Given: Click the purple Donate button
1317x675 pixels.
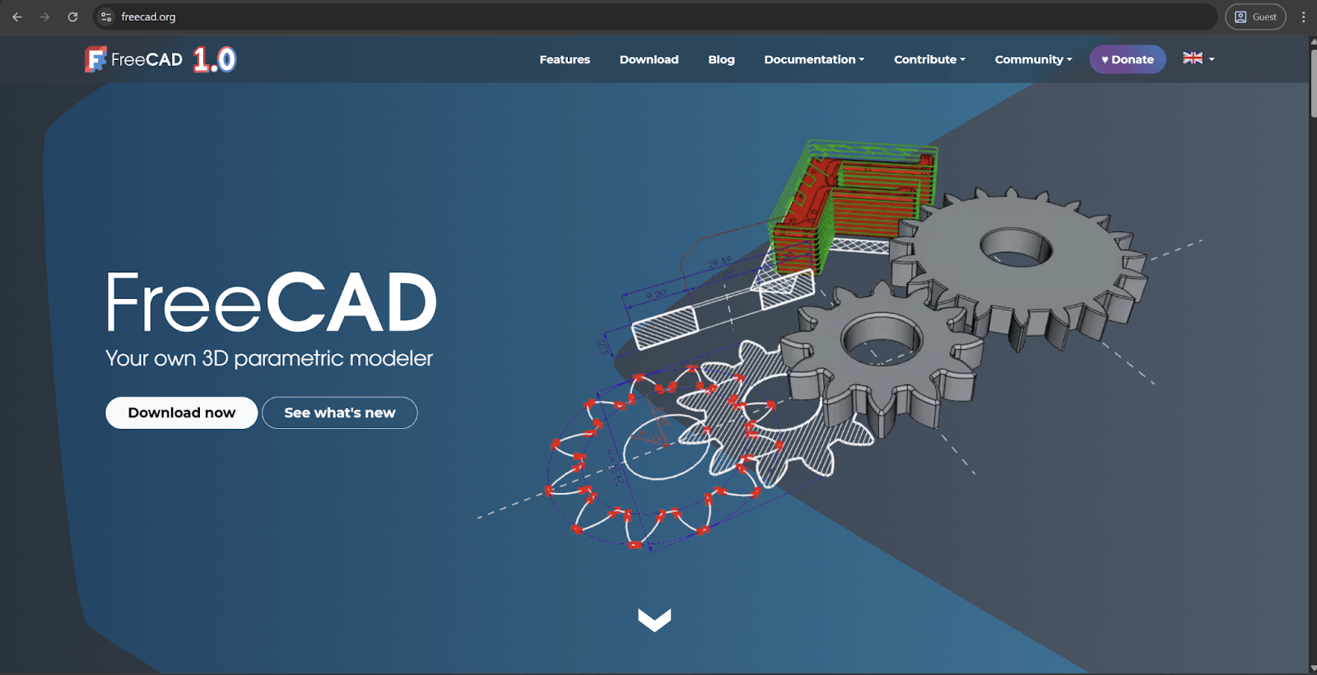Looking at the screenshot, I should [x=1128, y=59].
